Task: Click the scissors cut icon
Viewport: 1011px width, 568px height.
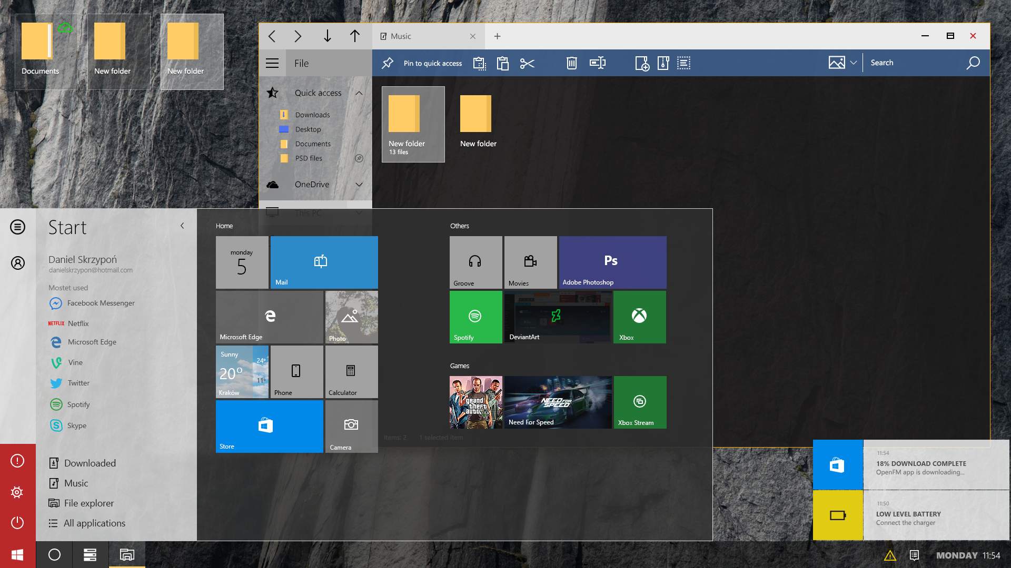Action: tap(527, 64)
